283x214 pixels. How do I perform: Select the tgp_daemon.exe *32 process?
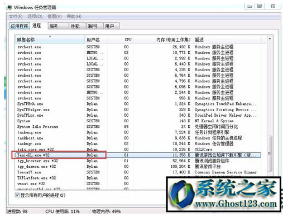coord(138,167)
